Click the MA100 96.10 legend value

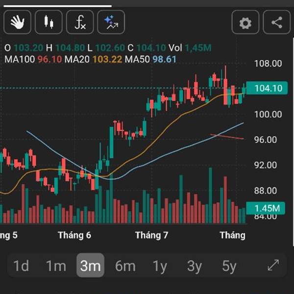(x=33, y=59)
